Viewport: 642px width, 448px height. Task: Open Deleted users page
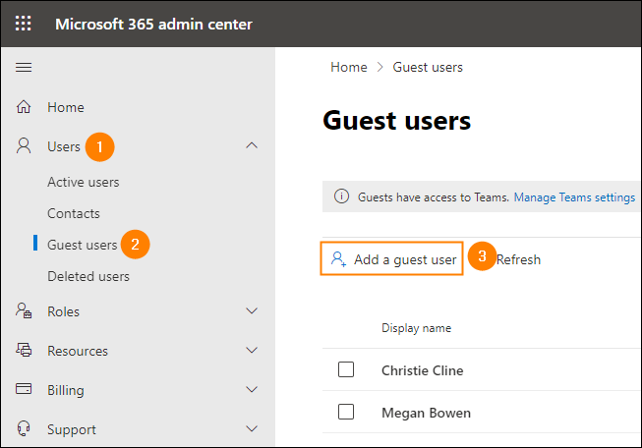coord(88,276)
